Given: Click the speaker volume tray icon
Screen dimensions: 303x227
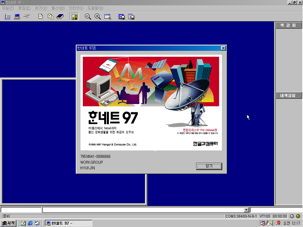Looking at the screenshot, I should 273,223.
